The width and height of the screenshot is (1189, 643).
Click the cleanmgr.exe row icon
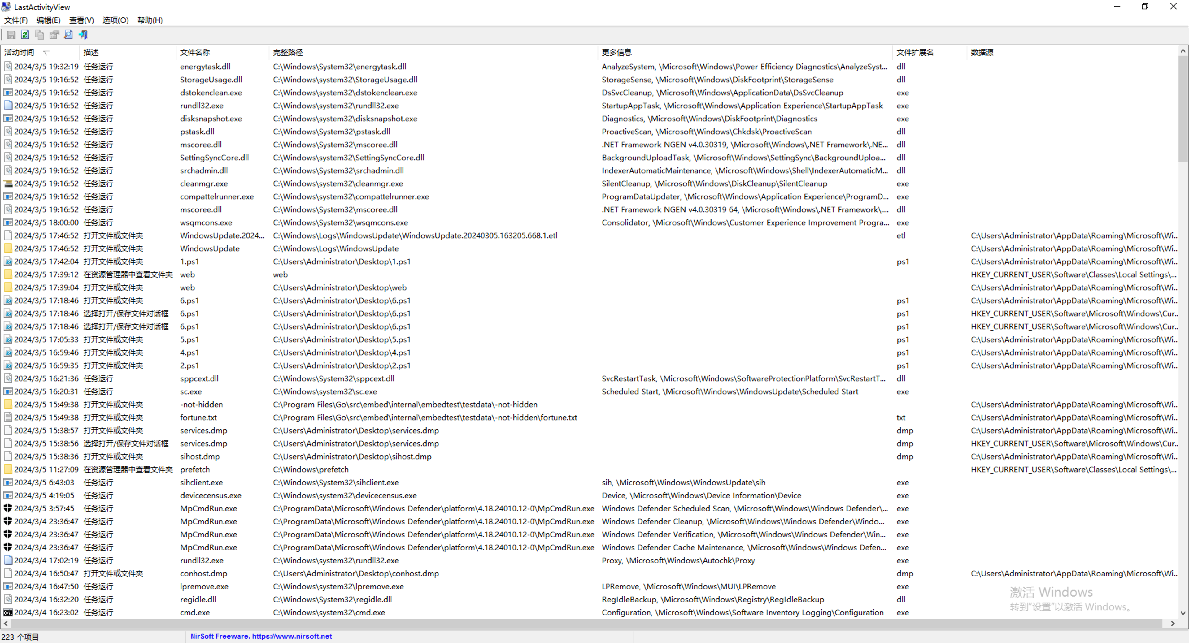pos(8,183)
